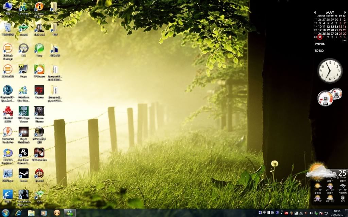348x217 pixels.
Task: Launch PPStream from the desktop
Action: (39, 69)
